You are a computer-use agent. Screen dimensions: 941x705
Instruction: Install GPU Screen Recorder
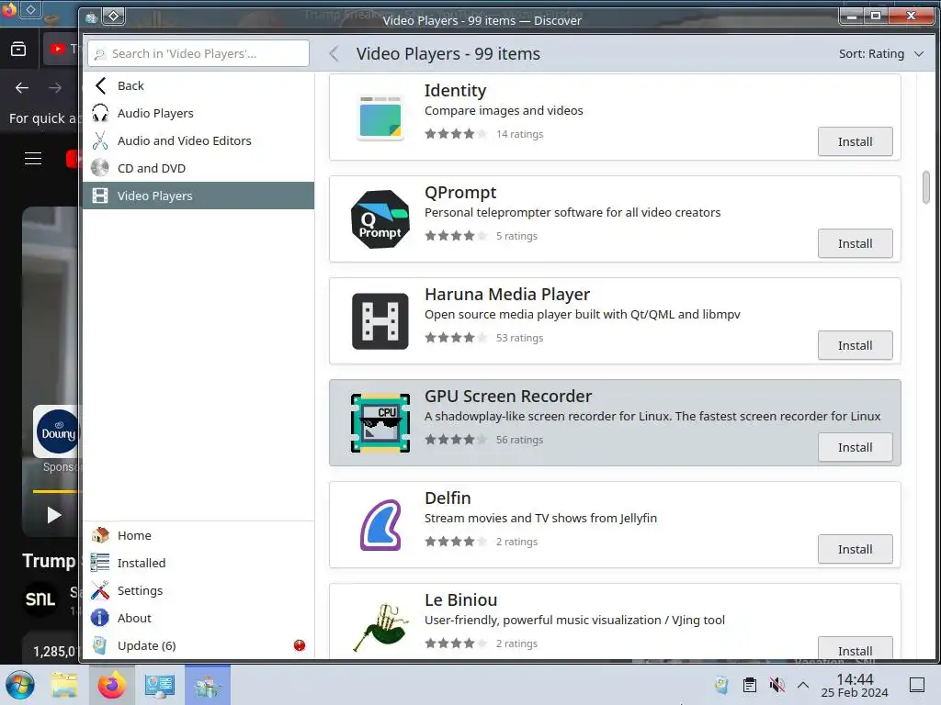pyautogui.click(x=855, y=447)
